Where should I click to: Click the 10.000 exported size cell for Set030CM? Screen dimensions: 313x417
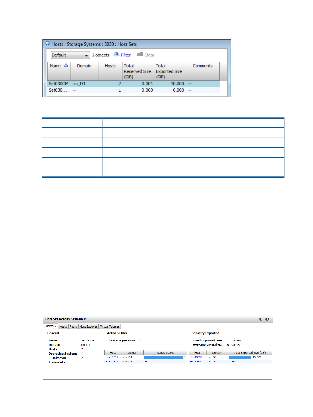(177, 84)
